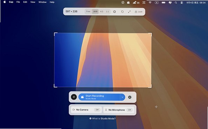Expand the recording mode dropdown chevron
Image resolution: width=208 pixels, height=129 pixels.
point(123,97)
